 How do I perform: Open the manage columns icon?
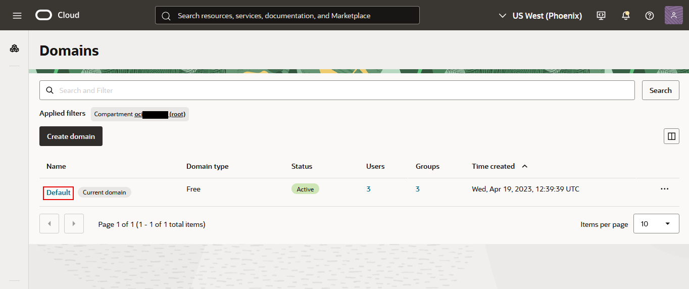(x=671, y=136)
